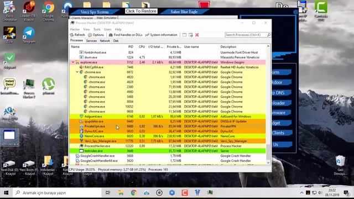Open the Saber Blue Eagle tab
Screen dimensions: 354x199
coord(184,12)
